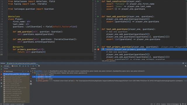Screen dimensions: 187x105
Task: Click Show Execution Point in debugger toolbar
Action: (x=20, y=66)
